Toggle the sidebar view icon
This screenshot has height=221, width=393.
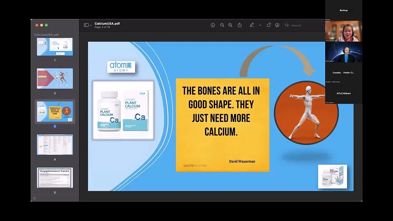(86, 25)
